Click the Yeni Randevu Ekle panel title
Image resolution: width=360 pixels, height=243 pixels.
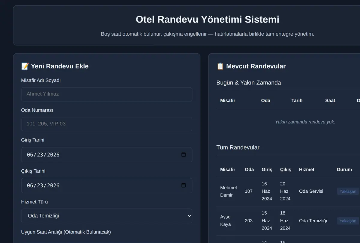pos(55,66)
